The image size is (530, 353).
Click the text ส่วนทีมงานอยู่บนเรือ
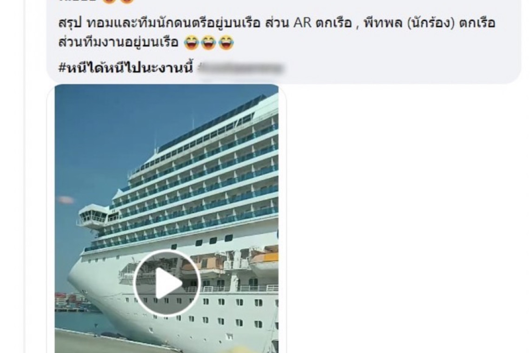(118, 43)
